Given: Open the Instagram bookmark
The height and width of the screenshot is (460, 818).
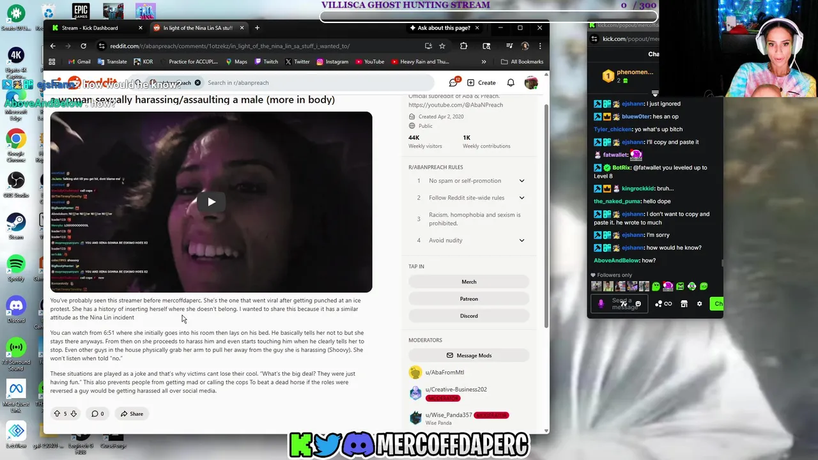Looking at the screenshot, I should coord(332,62).
